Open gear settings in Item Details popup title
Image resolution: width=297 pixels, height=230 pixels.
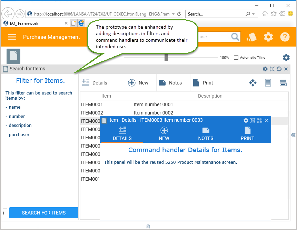[x=246, y=120]
